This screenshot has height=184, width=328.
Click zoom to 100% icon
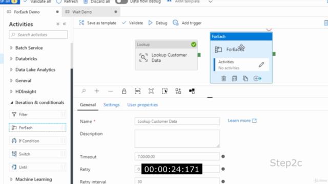pyautogui.click(x=138, y=91)
